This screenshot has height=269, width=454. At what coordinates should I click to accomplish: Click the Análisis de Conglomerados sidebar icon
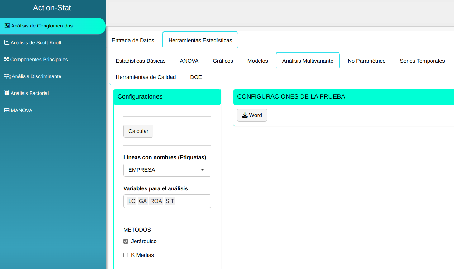7,26
